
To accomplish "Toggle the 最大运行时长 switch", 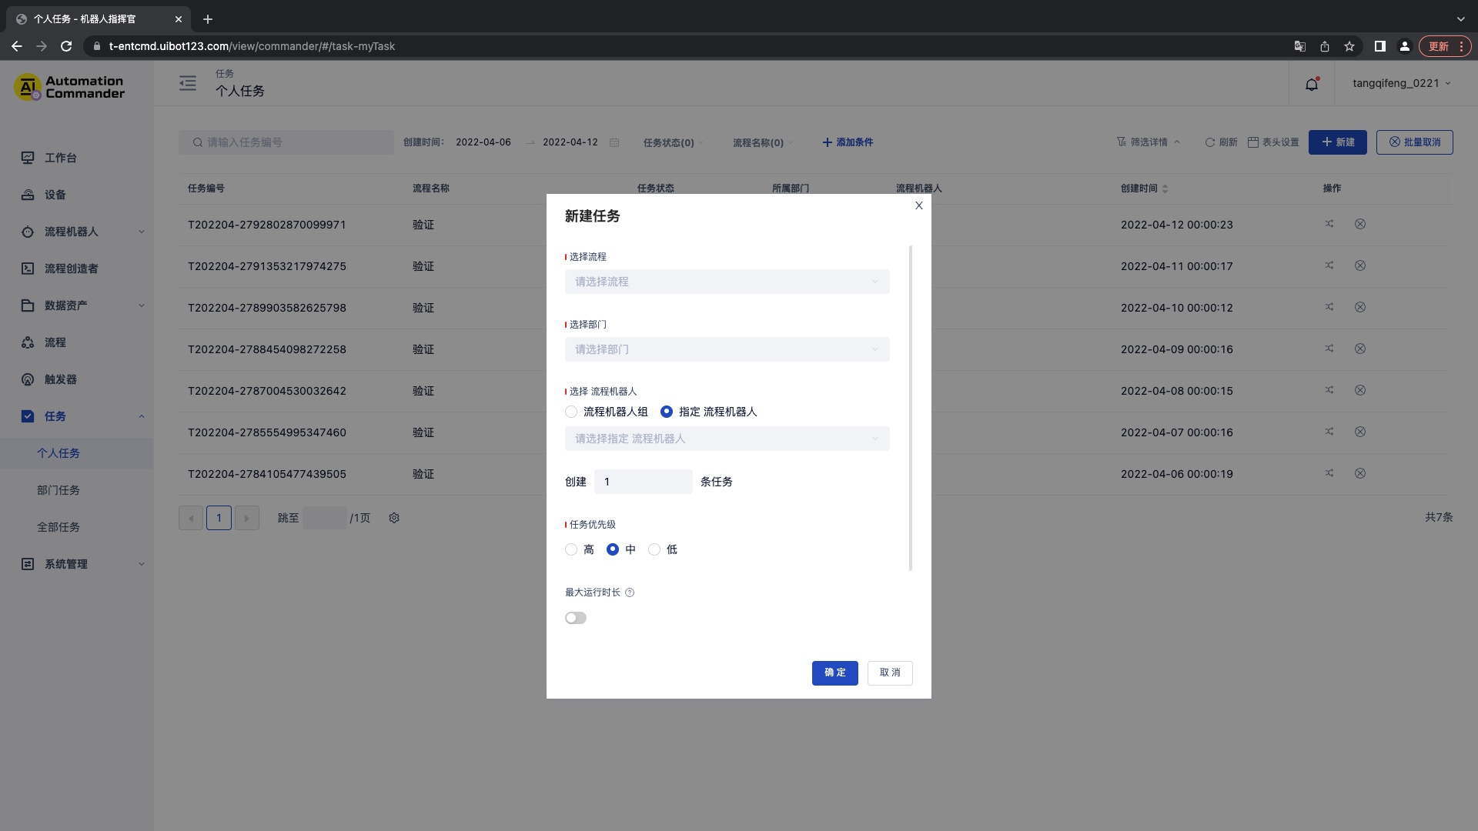I will pyautogui.click(x=576, y=618).
